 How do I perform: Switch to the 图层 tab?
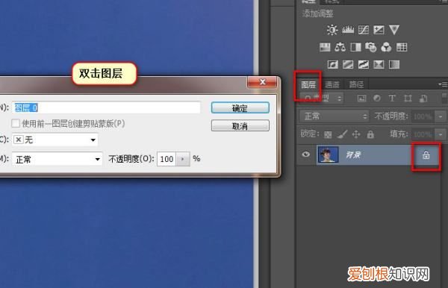[308, 84]
